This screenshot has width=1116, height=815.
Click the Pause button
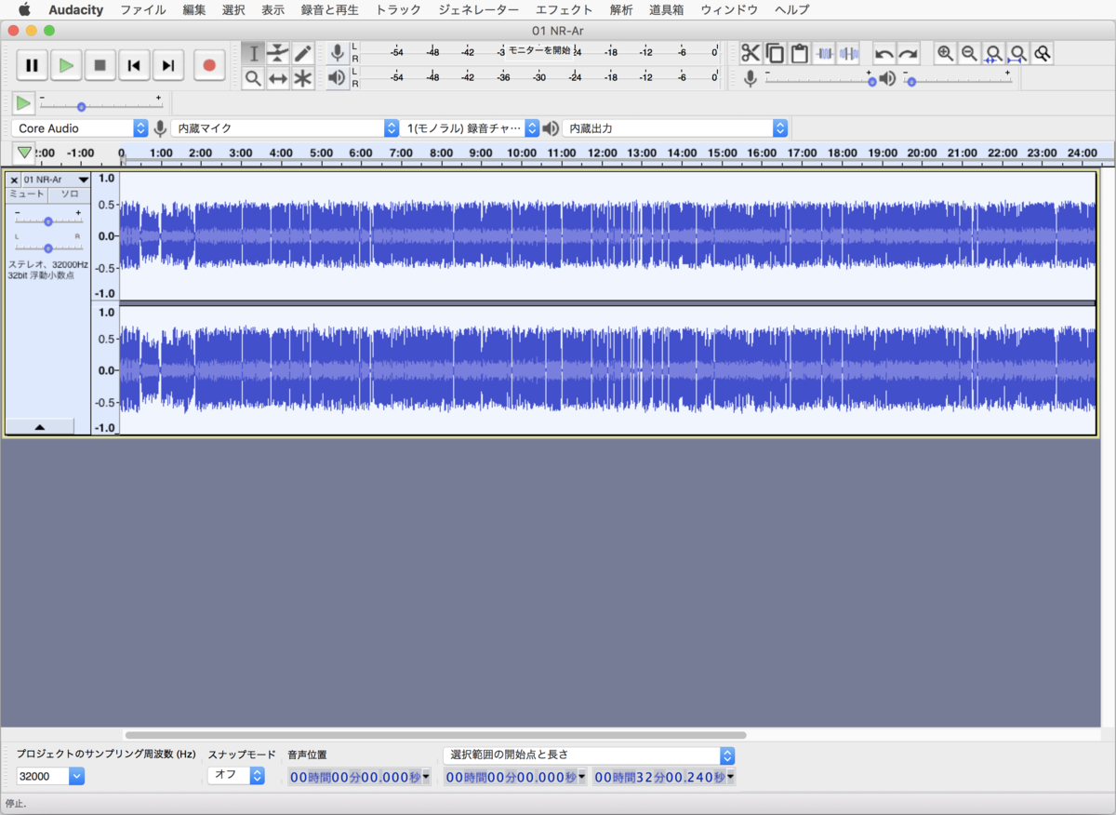pos(32,65)
